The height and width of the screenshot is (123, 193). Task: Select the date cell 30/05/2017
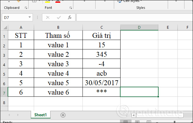click(102, 83)
